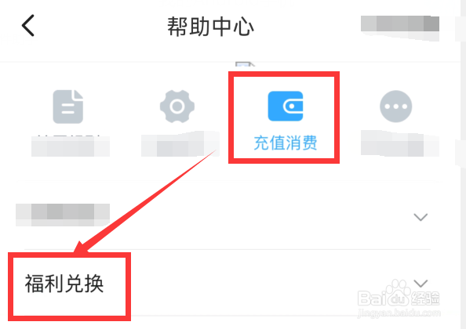Open the 福利兑换 list entry

click(x=64, y=284)
